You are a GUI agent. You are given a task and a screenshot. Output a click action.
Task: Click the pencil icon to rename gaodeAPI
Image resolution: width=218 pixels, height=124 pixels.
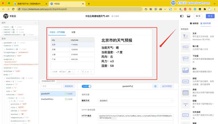pos(132,86)
